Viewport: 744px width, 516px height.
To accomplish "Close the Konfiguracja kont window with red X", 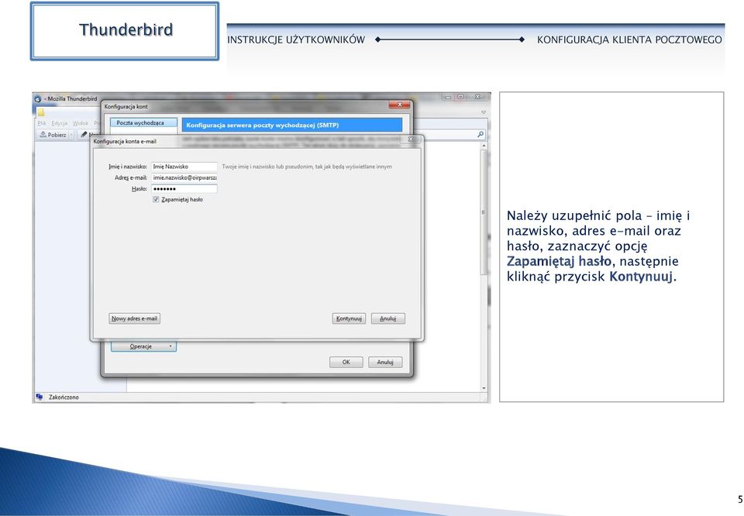I will click(x=399, y=105).
